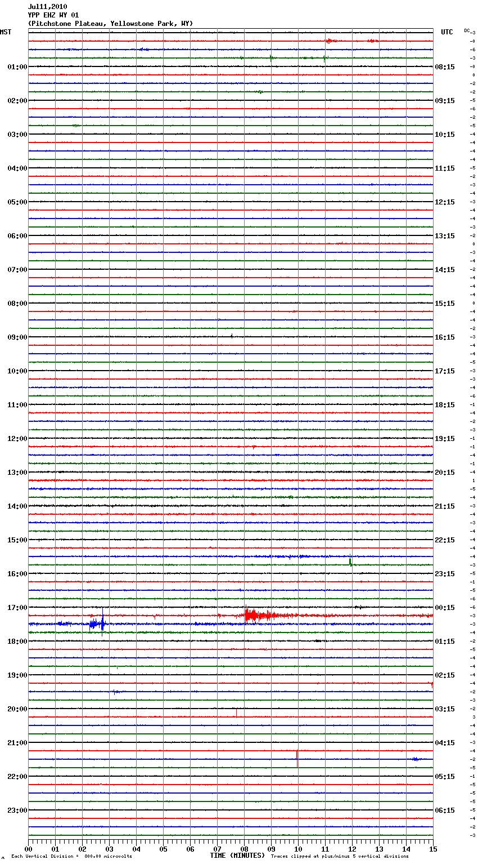478x864 pixels.
Task: Select the 01:00 MST time label
Action: 17,67
